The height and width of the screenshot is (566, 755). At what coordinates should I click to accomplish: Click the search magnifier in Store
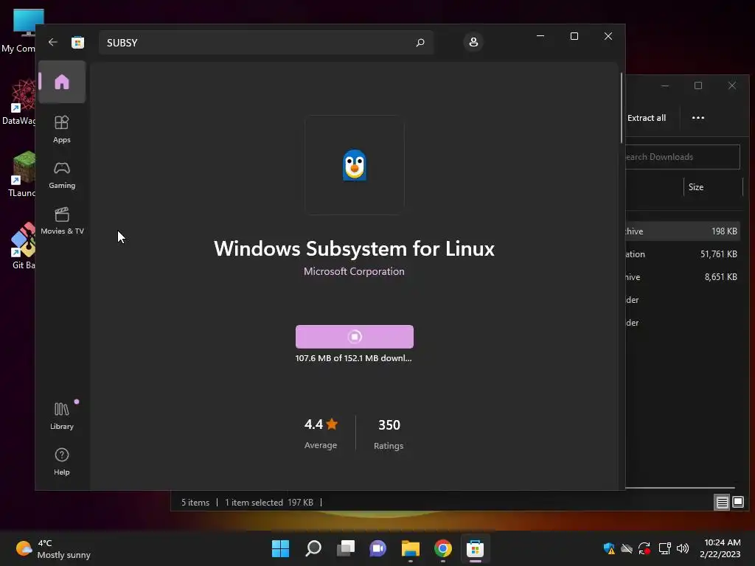click(420, 42)
